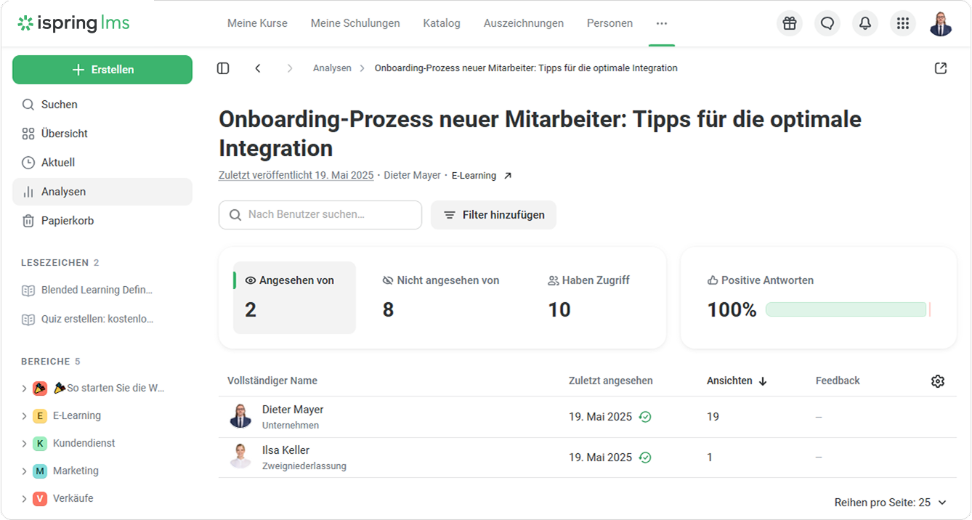This screenshot has width=972, height=520.
Task: Sort by Feedback column header
Action: [x=838, y=381]
